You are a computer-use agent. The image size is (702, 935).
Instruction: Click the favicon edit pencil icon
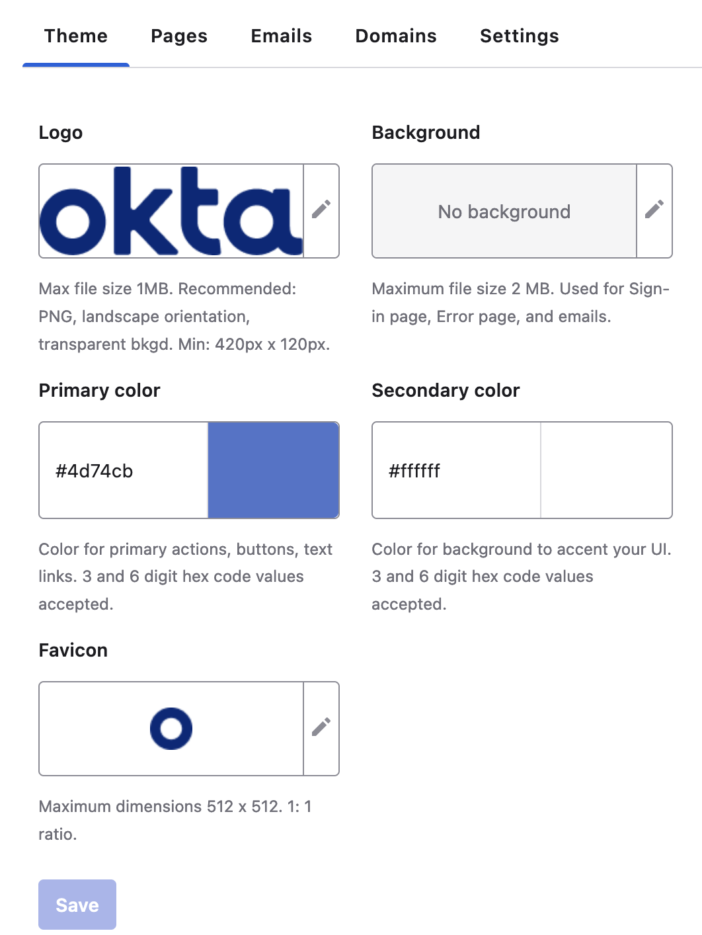321,728
